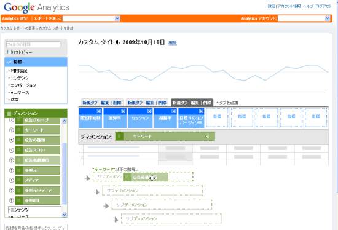Viewport: 338px width, 230px height.
Task: Select the active dark 新規タブ tab
Action: point(180,103)
